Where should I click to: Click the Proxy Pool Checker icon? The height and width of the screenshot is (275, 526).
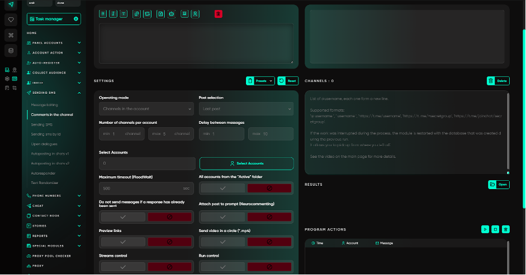(29, 256)
